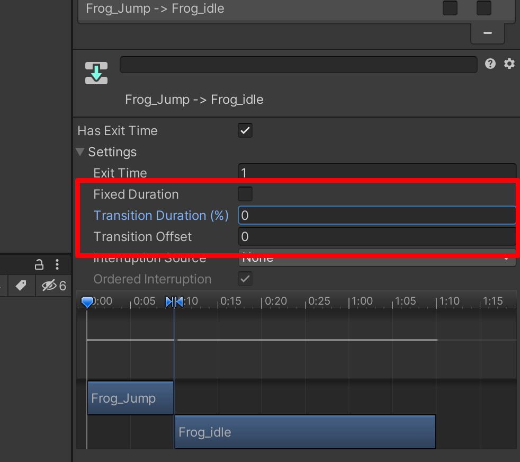Uncheck the Has Exit Time checkbox
This screenshot has height=462, width=520.
coord(245,130)
